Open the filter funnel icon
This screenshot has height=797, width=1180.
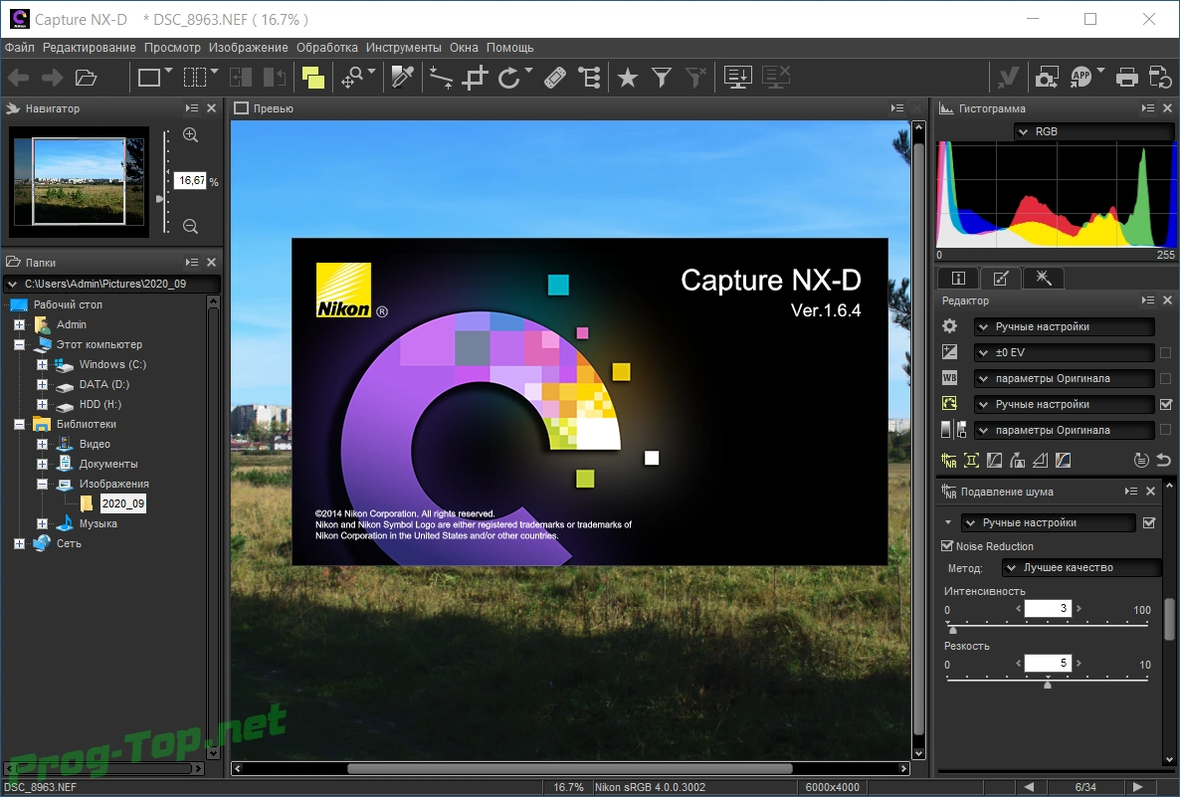pos(662,78)
